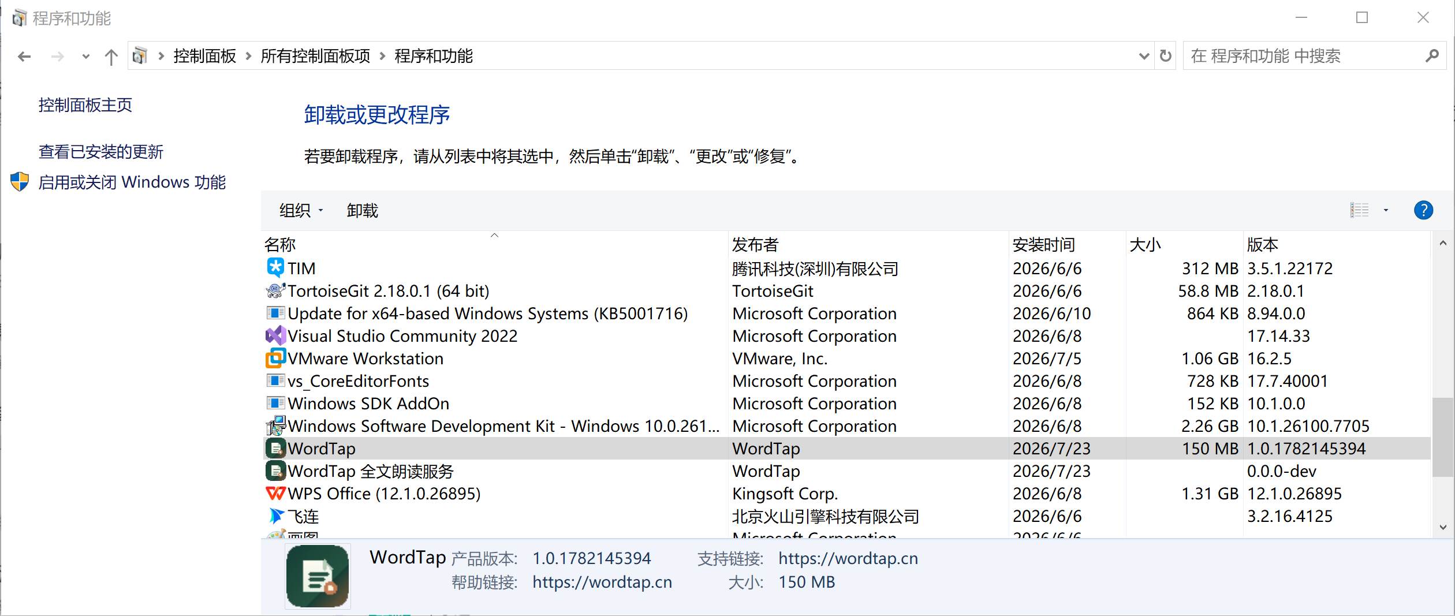Screen dimensions: 1455x616
Task: Click publisher 腾讯科技(深圳)有限公司
Action: pyautogui.click(x=815, y=268)
